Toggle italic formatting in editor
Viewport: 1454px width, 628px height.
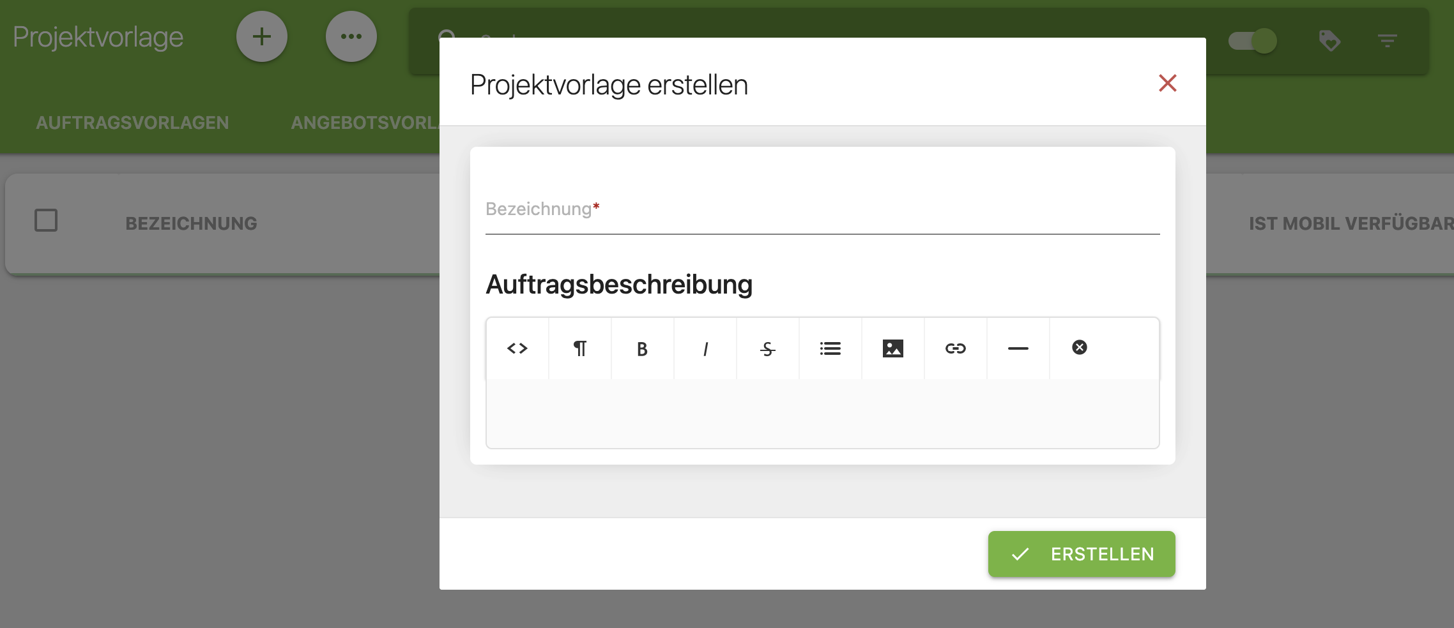[x=705, y=348]
